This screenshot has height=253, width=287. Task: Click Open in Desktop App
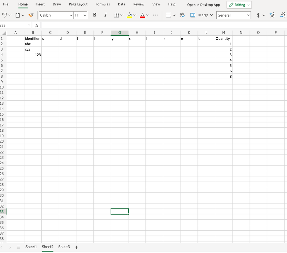click(x=203, y=5)
